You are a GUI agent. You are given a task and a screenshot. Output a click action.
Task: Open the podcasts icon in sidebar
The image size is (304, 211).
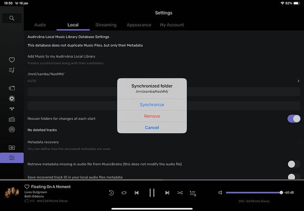pos(12,130)
